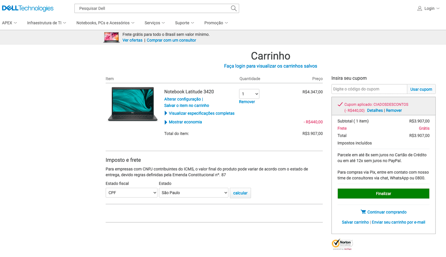Viewport: 446px width, 257px height.
Task: Click the Dell Technologies logo
Action: coord(28,8)
